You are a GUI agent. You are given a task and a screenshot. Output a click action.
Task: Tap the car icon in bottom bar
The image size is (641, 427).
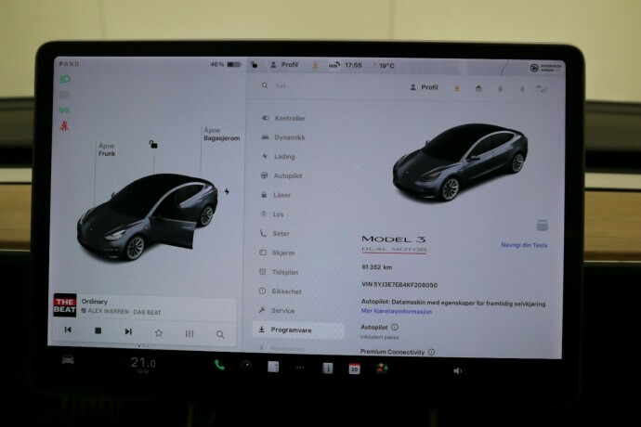click(x=69, y=361)
